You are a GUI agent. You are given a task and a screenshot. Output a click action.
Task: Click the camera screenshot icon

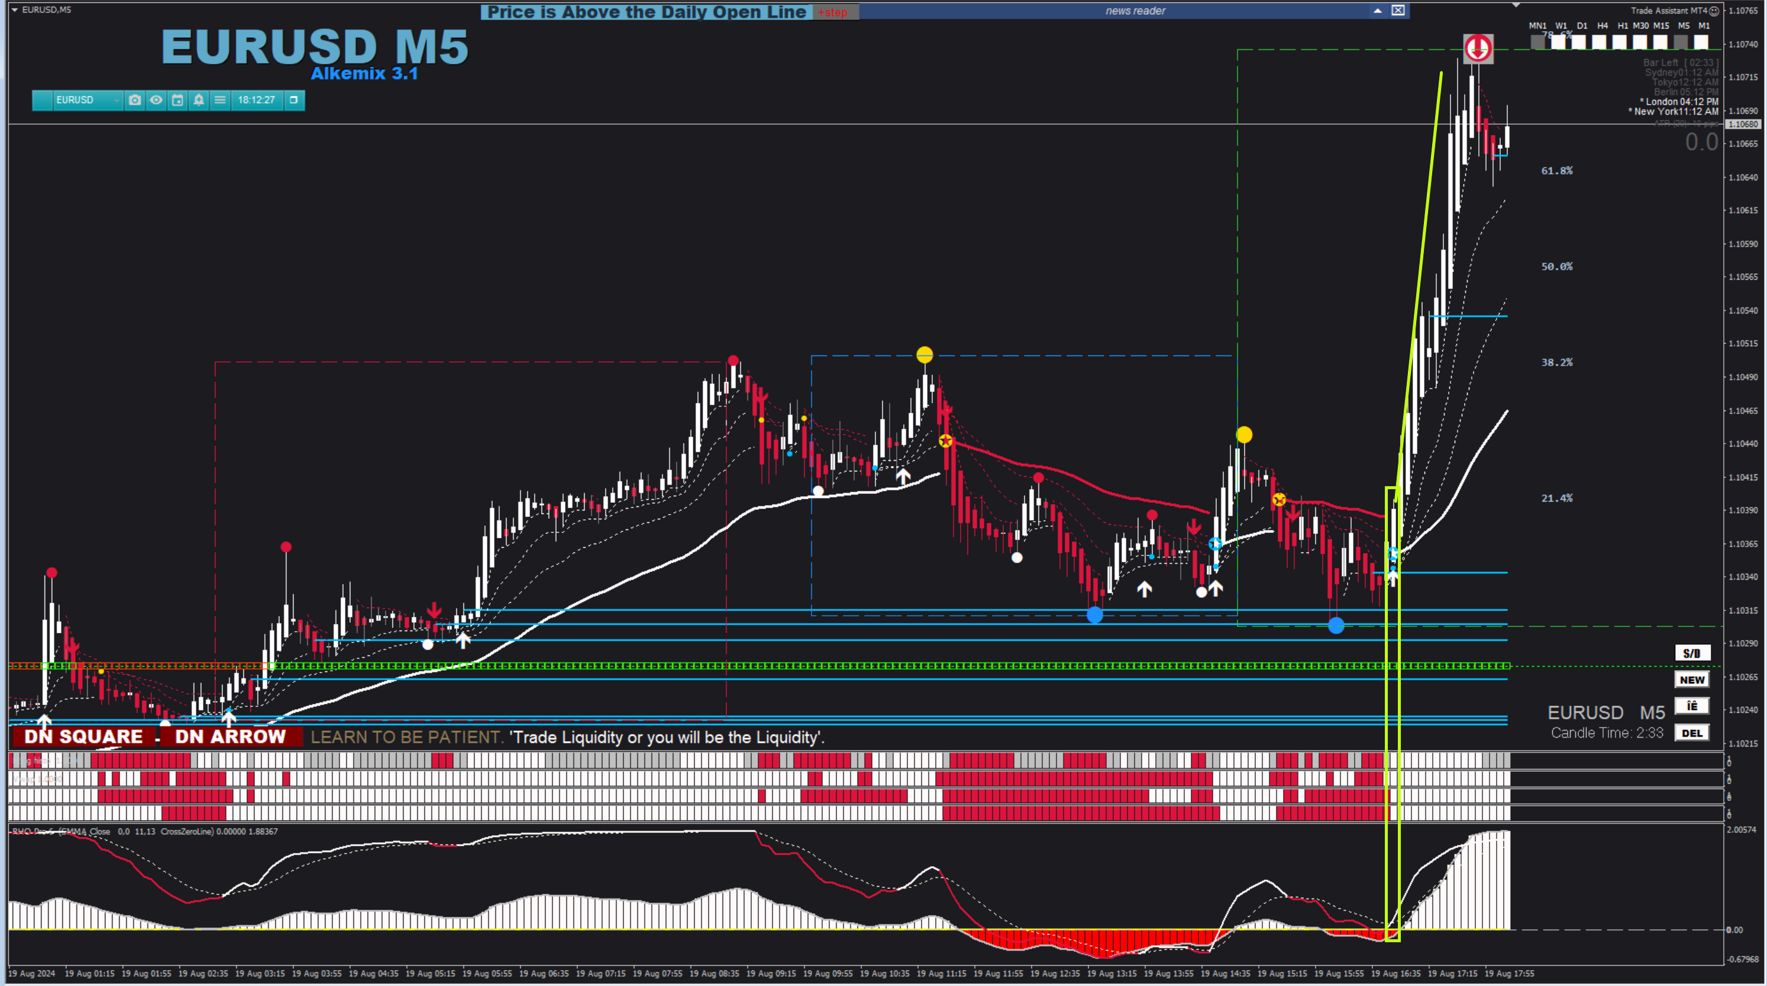[x=134, y=100]
